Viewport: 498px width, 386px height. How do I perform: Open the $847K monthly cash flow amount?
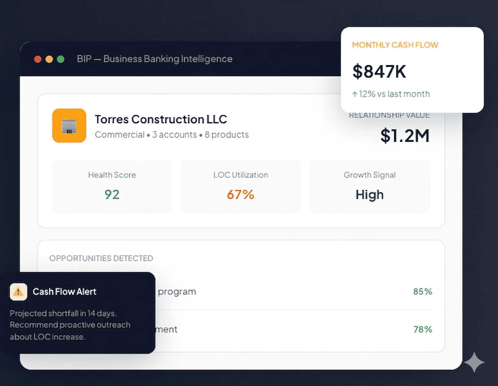379,71
